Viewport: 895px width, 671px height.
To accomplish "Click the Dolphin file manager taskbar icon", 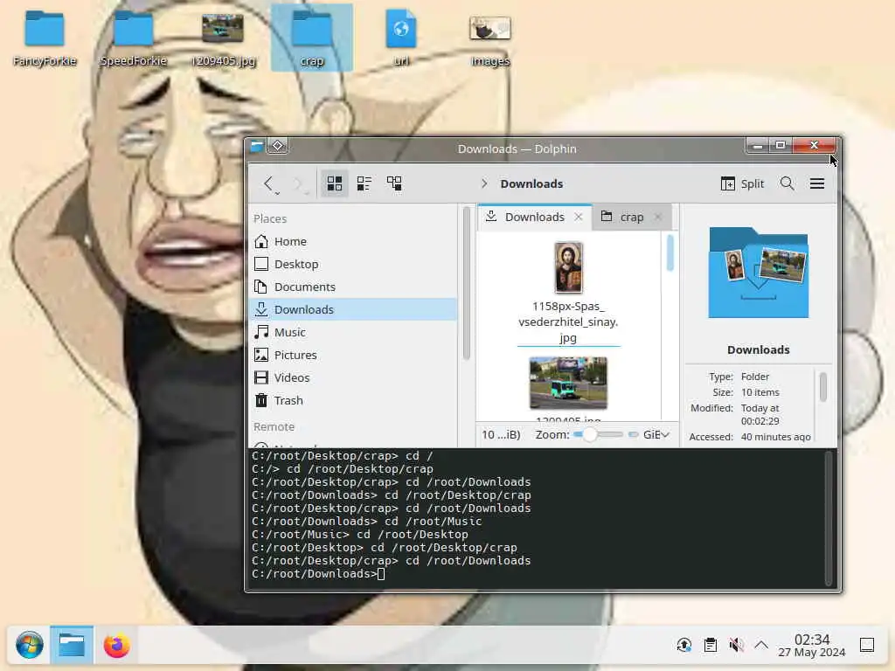I will 72,646.
